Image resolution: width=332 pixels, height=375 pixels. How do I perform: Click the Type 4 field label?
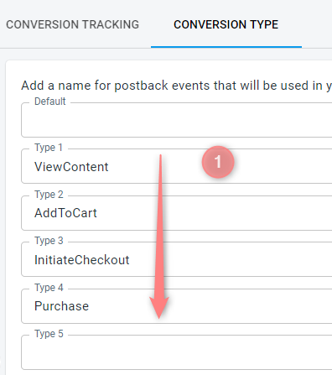pos(49,288)
